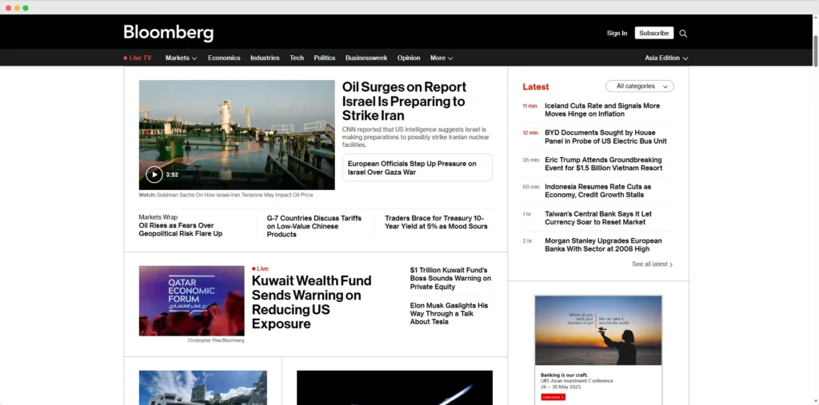Open the Asia Edition selector
Viewport: 819px width, 405px height.
tap(666, 58)
